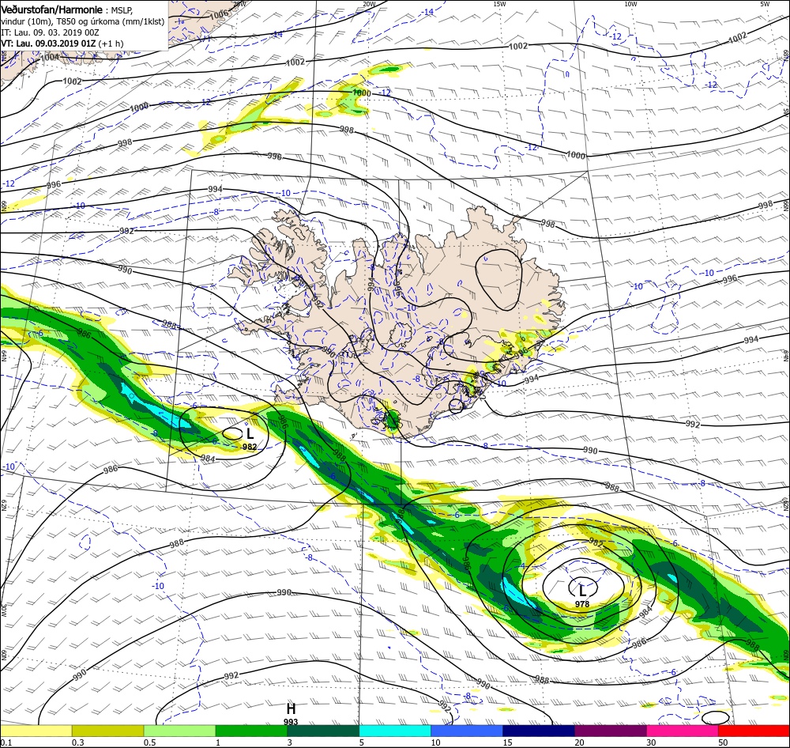Select the IT: Lau. 09. 03. 2019 00Z line

[x=50, y=32]
